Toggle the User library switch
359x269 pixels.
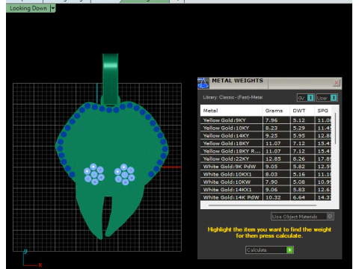click(x=327, y=98)
